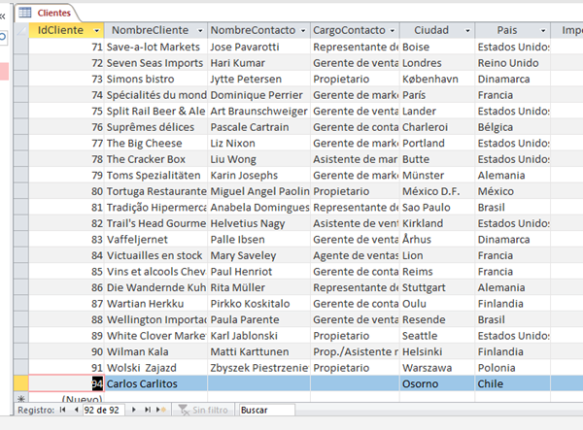Click the cell 'Rita Müller'
Image resolution: width=583 pixels, height=430 pixels.
pos(258,287)
